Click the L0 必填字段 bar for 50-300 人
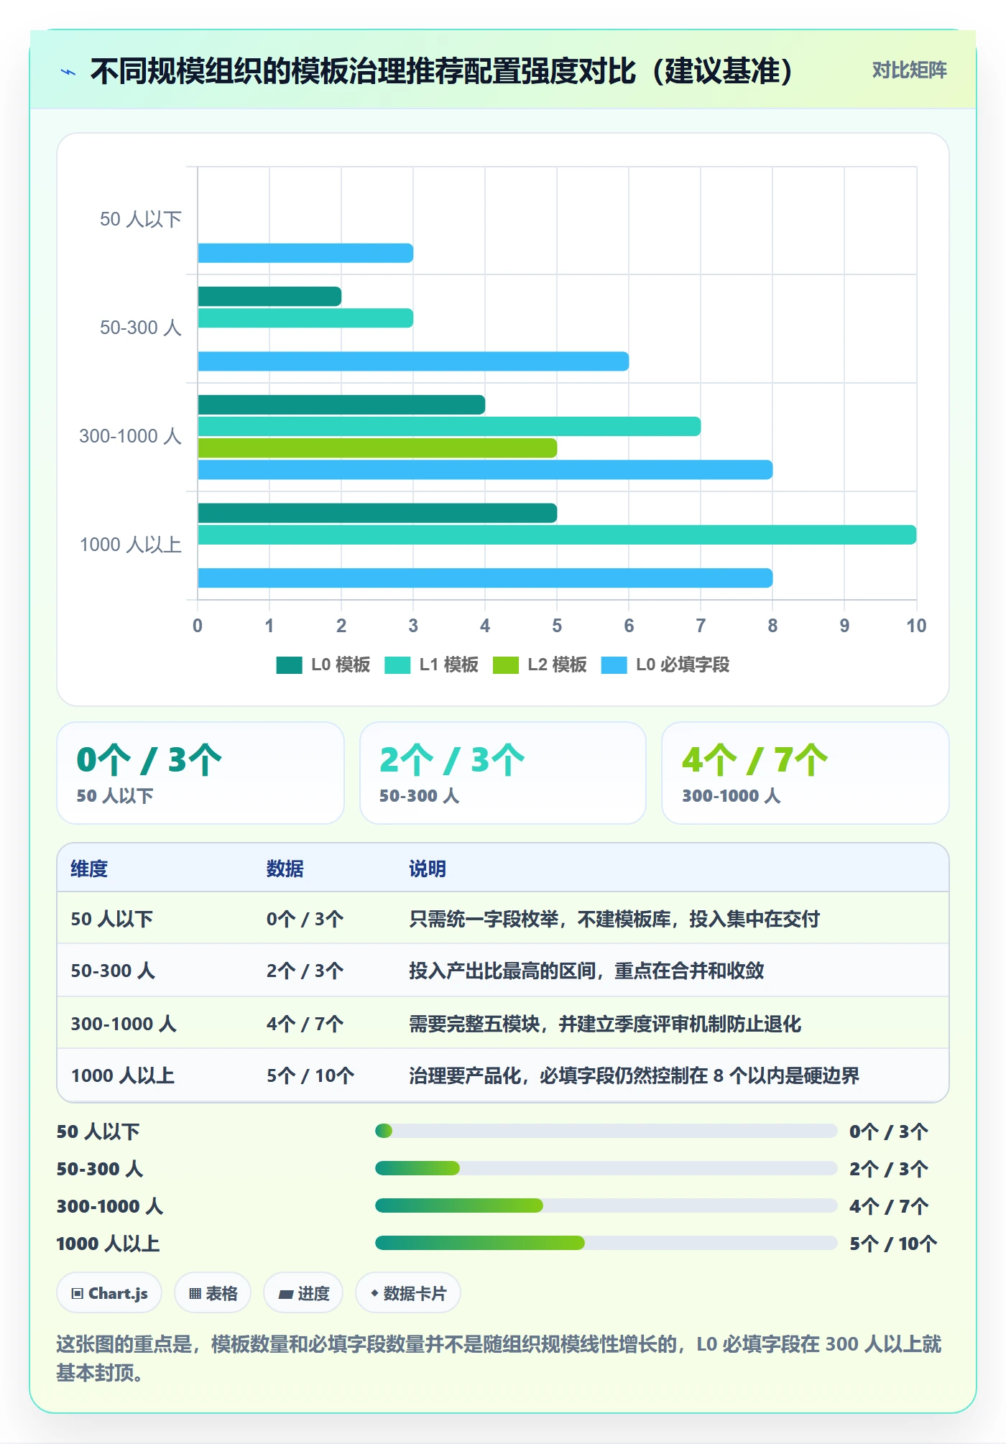 [x=413, y=361]
